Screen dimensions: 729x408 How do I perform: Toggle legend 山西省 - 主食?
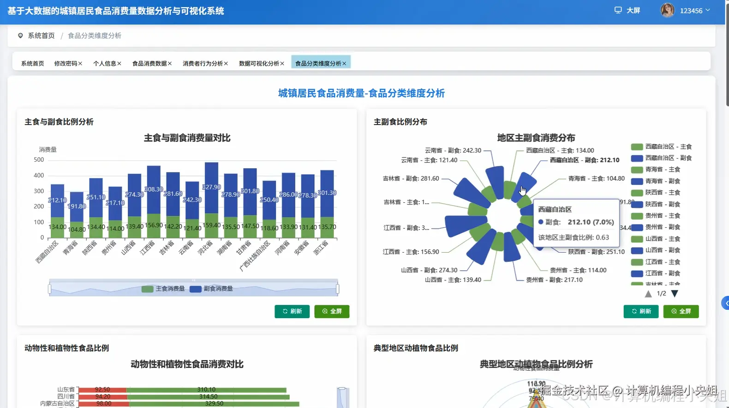coord(656,239)
